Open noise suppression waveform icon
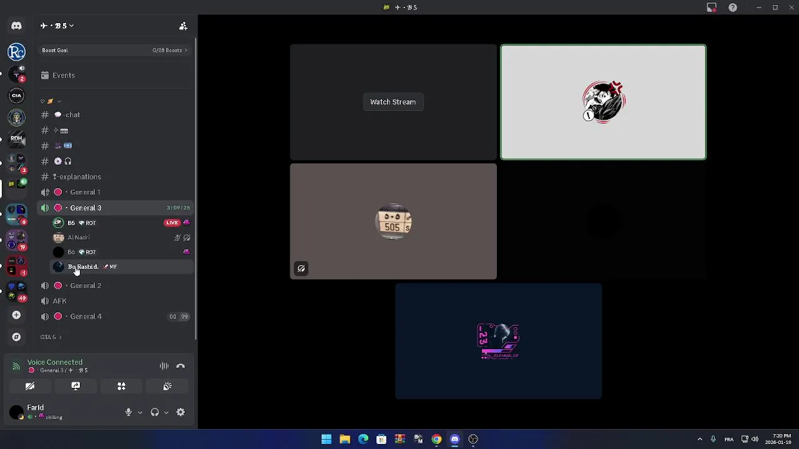799x449 pixels. click(164, 366)
